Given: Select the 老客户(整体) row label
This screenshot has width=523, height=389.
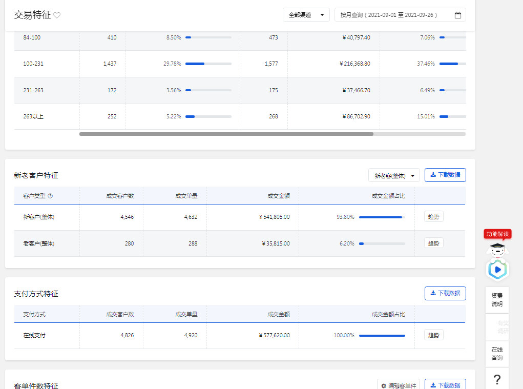Looking at the screenshot, I should point(39,243).
